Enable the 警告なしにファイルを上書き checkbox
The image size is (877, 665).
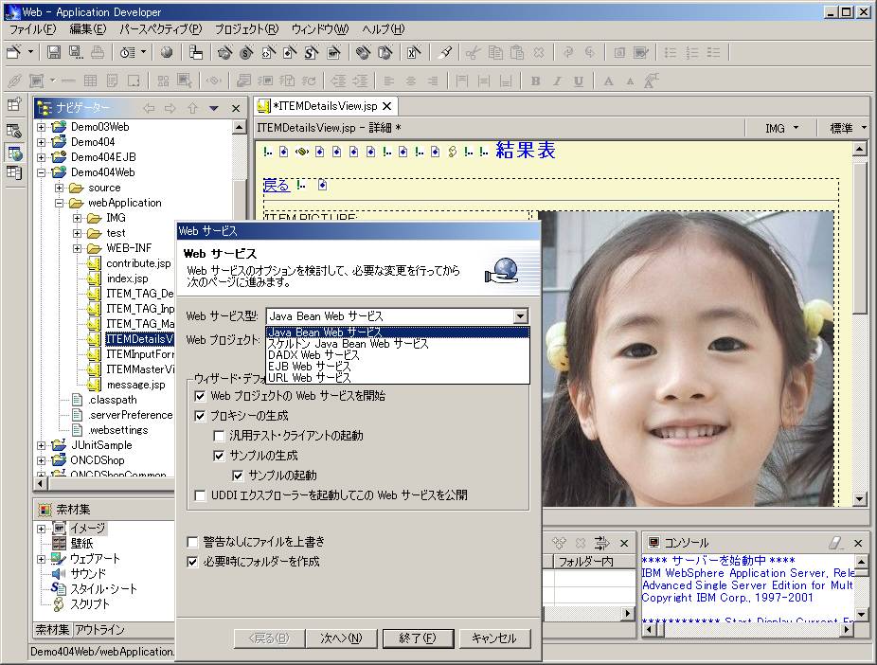tap(193, 542)
